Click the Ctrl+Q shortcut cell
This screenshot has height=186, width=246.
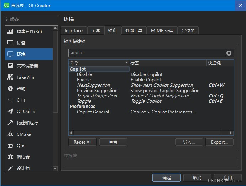[x=216, y=96]
